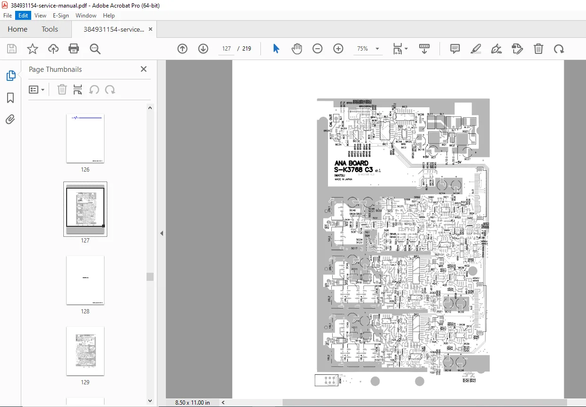Click the Save file icon

12,49
